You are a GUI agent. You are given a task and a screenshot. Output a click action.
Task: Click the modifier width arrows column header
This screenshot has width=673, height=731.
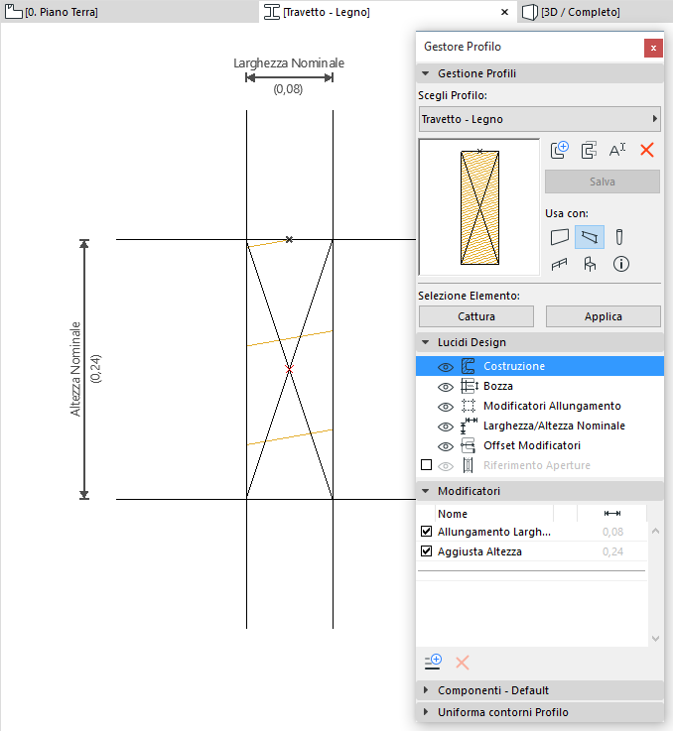coord(611,513)
